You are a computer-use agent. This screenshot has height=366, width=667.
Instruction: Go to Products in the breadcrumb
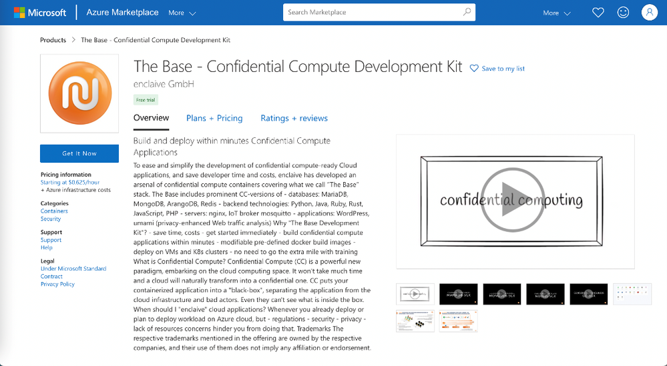[x=53, y=40]
